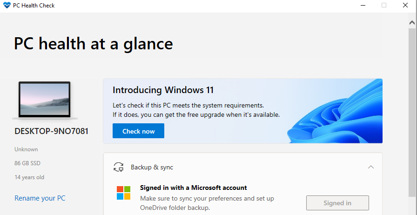Click the 86 GB SSD storage label
This screenshot has width=417, height=215.
click(x=27, y=163)
